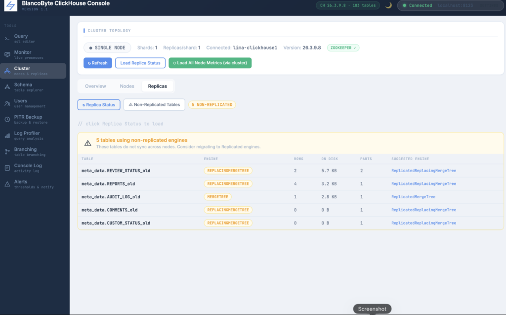Click the TABLE column header
Viewport: 506px width, 315px height.
87,159
